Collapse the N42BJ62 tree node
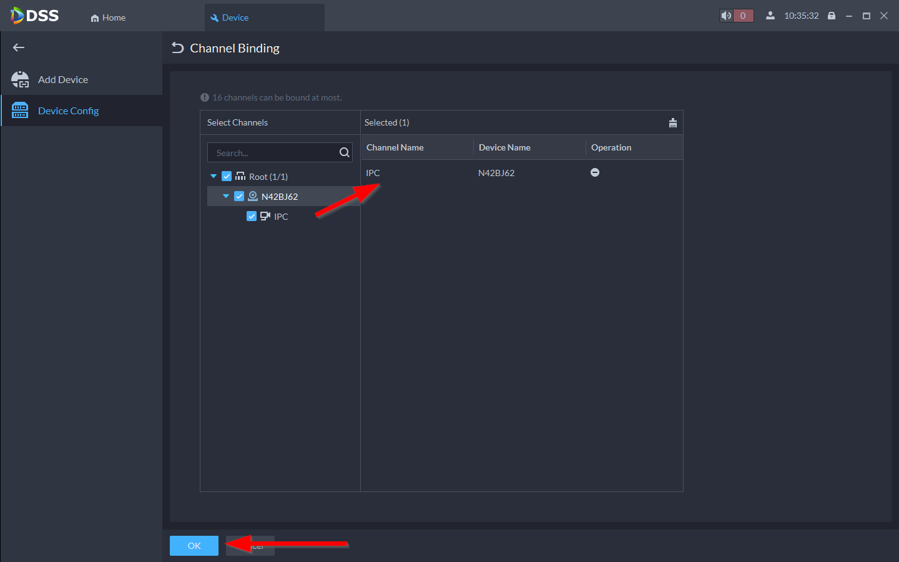Viewport: 899px width, 562px height. tap(226, 196)
